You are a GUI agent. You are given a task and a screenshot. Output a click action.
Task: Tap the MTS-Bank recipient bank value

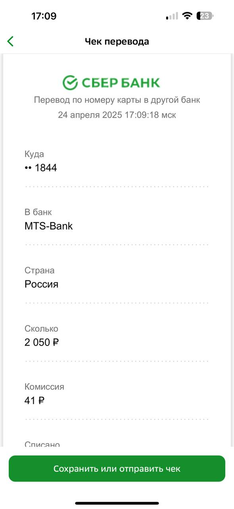point(49,226)
